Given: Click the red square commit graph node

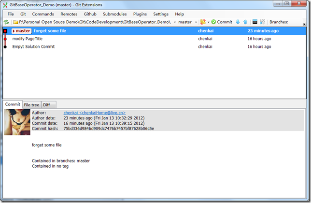Looking at the screenshot, I should coord(5,31).
